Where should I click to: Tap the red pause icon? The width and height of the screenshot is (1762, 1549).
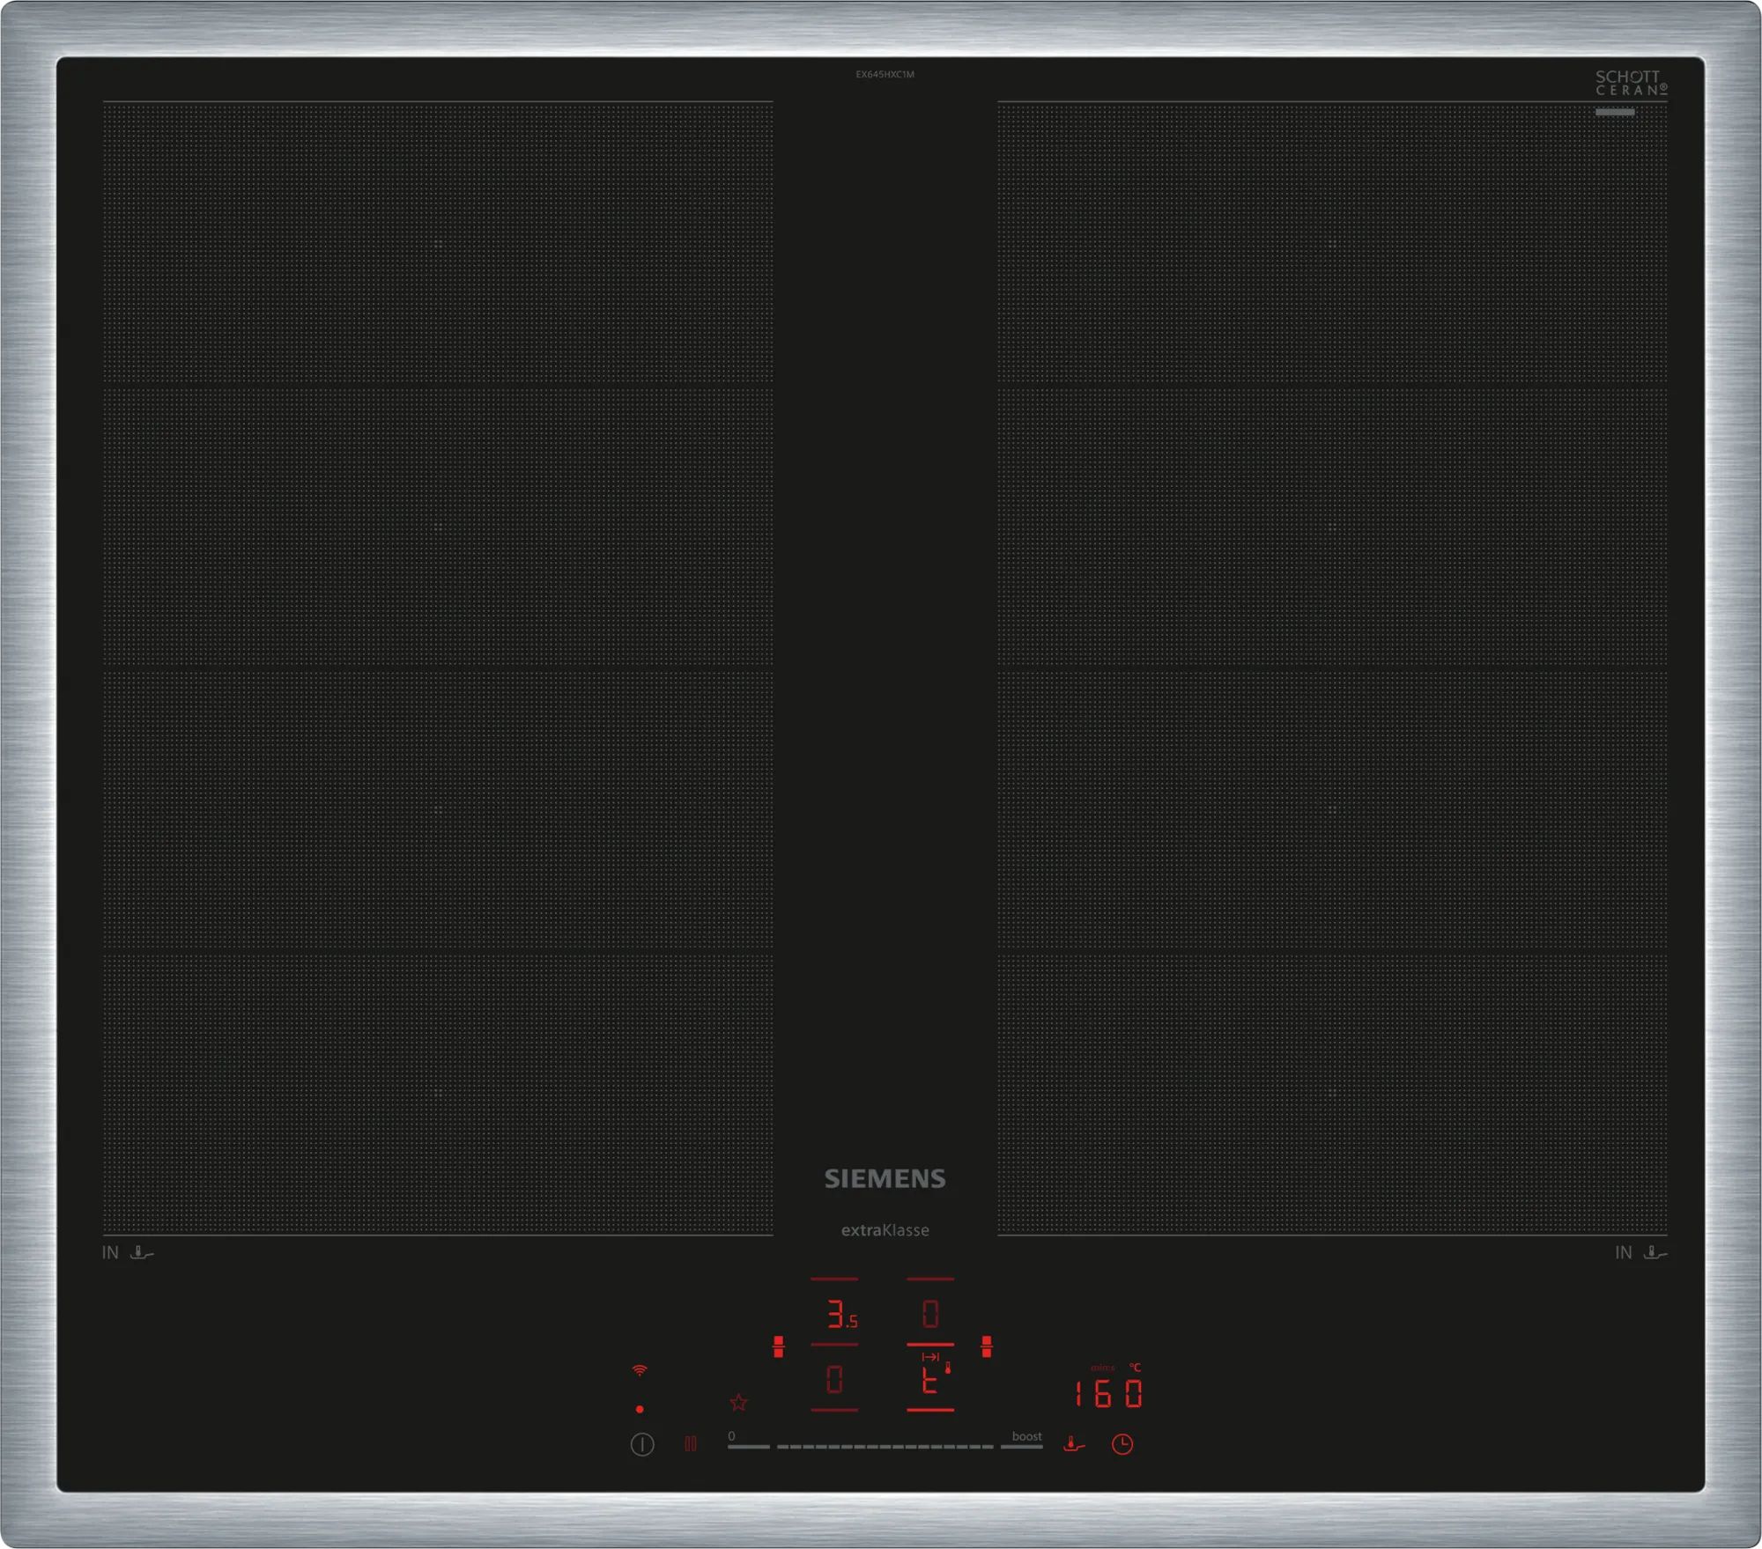coord(691,1443)
